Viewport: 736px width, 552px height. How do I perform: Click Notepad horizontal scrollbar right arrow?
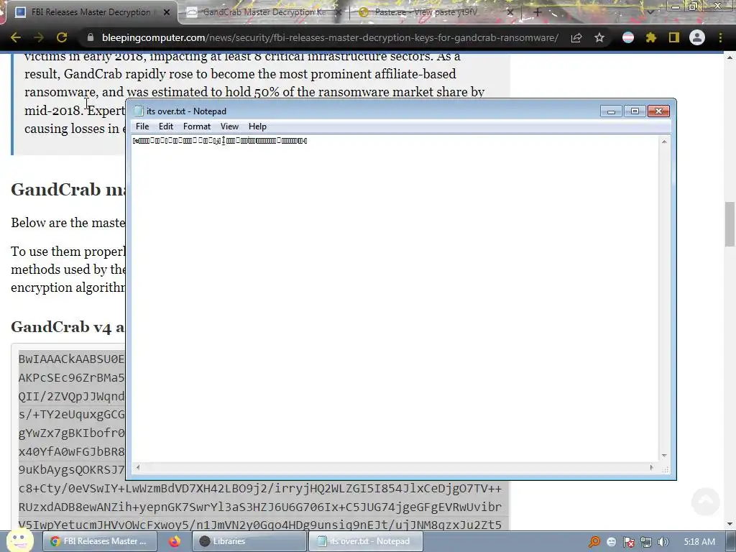[651, 467]
